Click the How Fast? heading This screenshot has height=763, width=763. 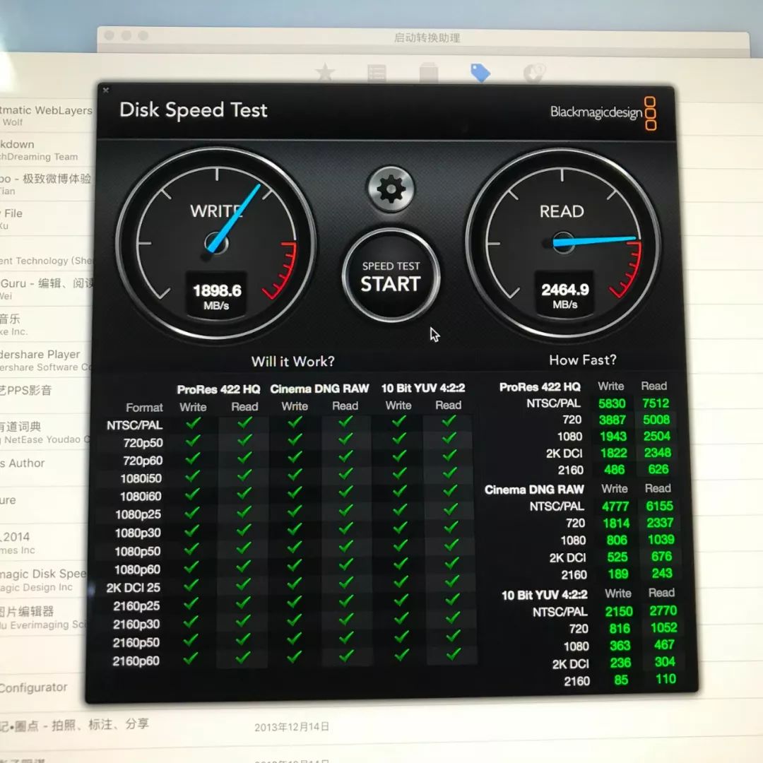pos(582,360)
